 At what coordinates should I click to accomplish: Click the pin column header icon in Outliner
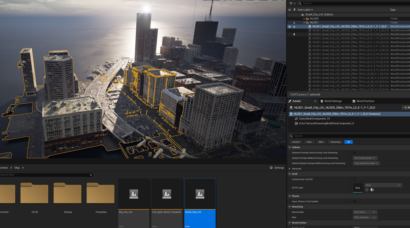coord(294,10)
